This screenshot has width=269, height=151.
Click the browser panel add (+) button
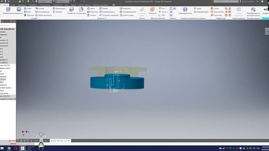(x=2, y=21)
